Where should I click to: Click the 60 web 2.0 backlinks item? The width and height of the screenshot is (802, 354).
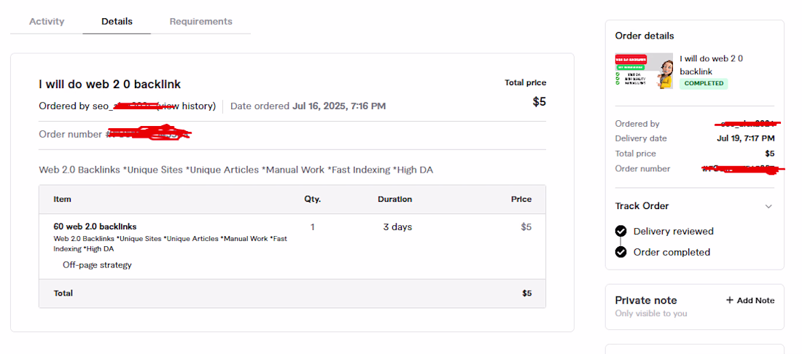click(x=95, y=227)
